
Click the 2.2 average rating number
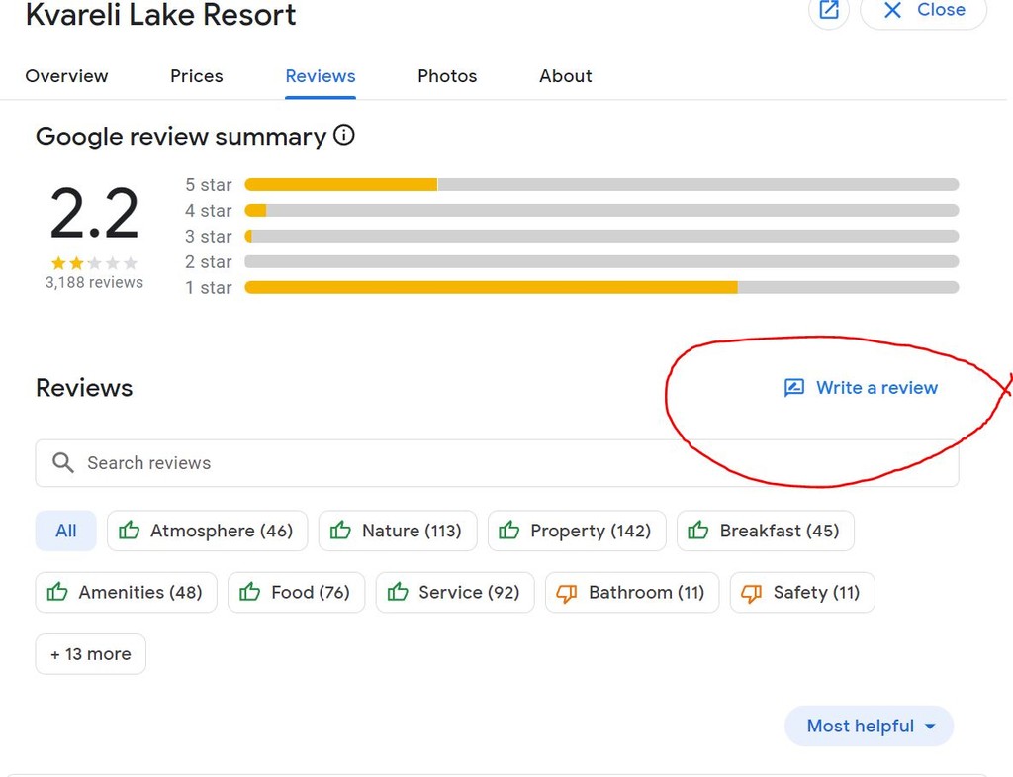(x=94, y=213)
